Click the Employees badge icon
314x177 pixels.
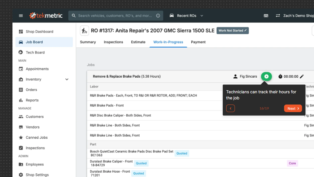[21, 164]
